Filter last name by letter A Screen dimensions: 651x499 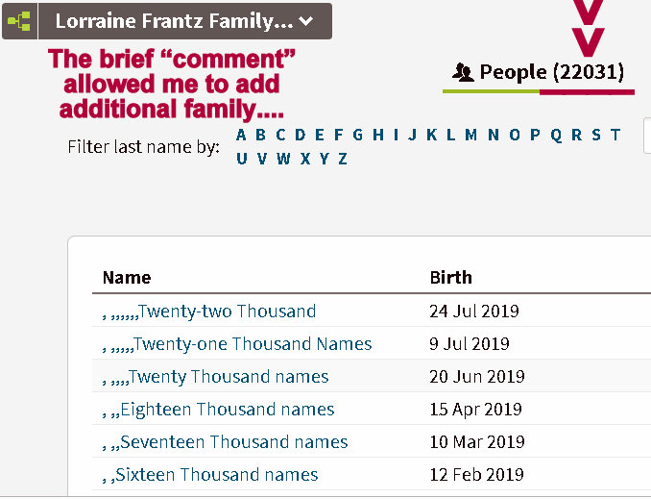coord(242,135)
